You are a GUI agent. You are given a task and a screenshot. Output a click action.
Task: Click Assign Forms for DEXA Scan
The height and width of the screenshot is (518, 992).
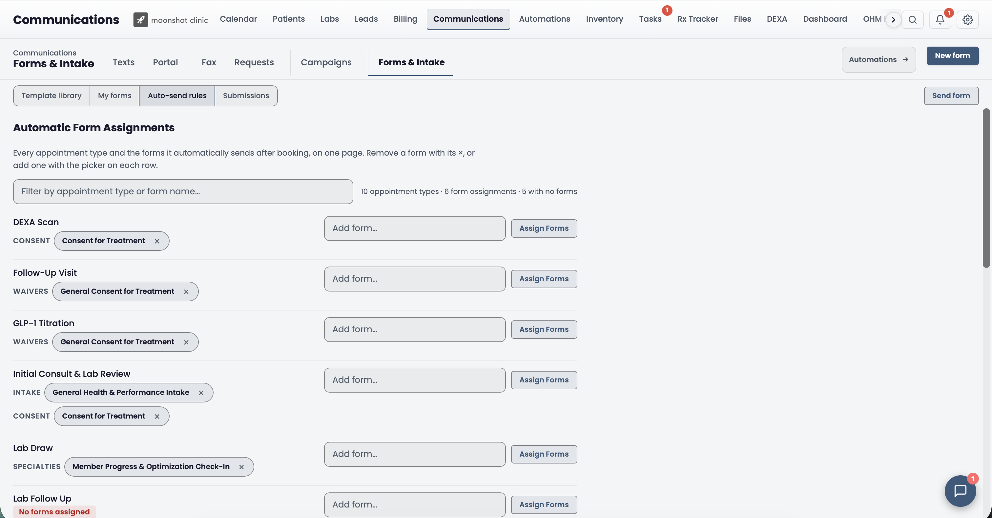pyautogui.click(x=544, y=228)
